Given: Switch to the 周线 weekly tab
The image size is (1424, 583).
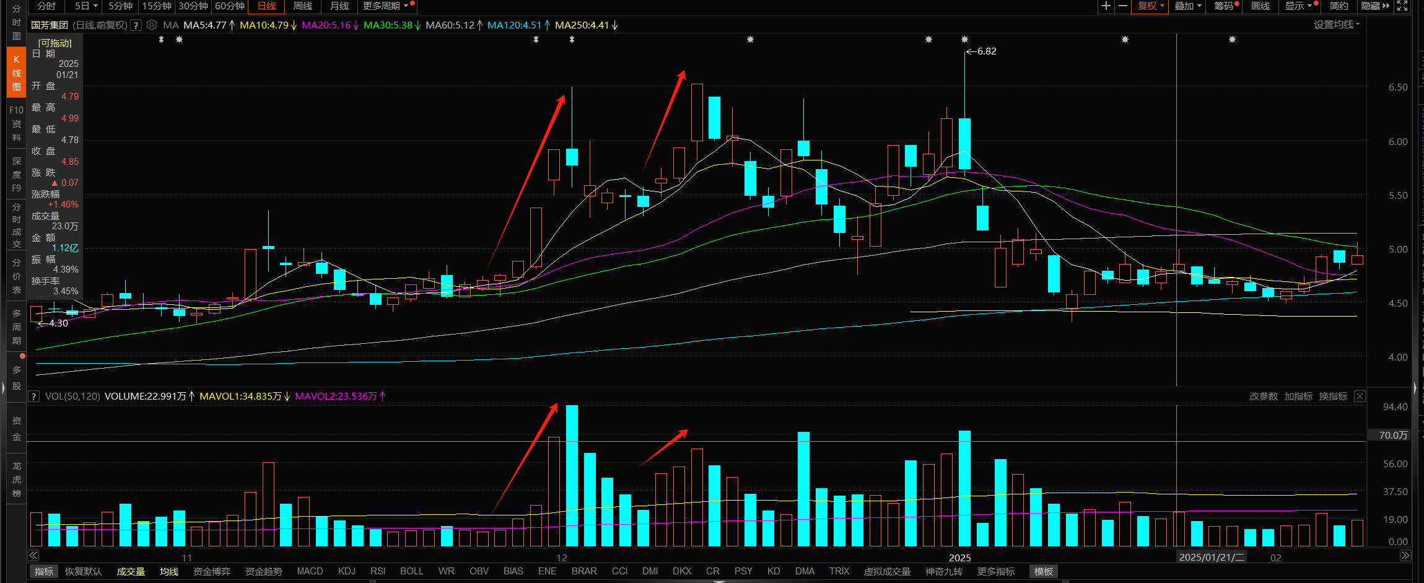Looking at the screenshot, I should point(302,6).
